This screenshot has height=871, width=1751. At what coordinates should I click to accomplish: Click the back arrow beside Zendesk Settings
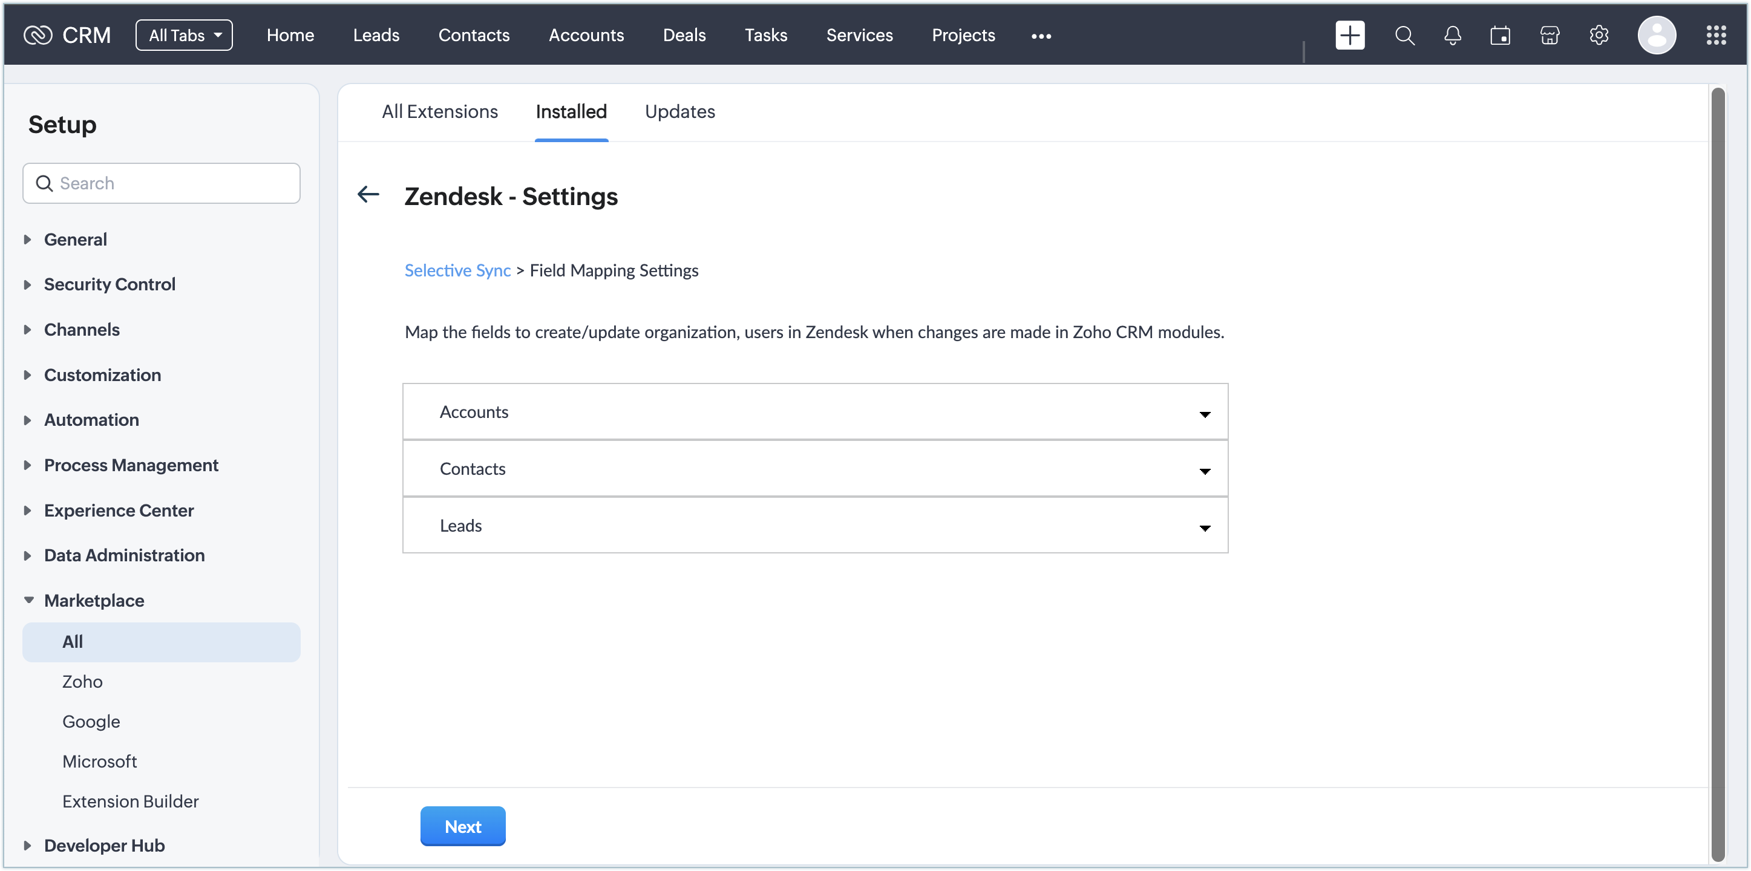click(368, 195)
